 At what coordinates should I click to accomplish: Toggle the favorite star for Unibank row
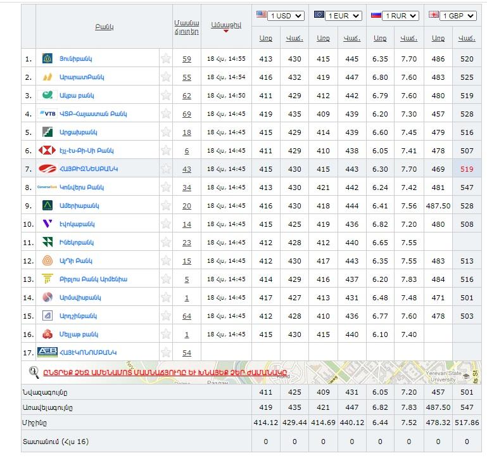[x=166, y=59]
